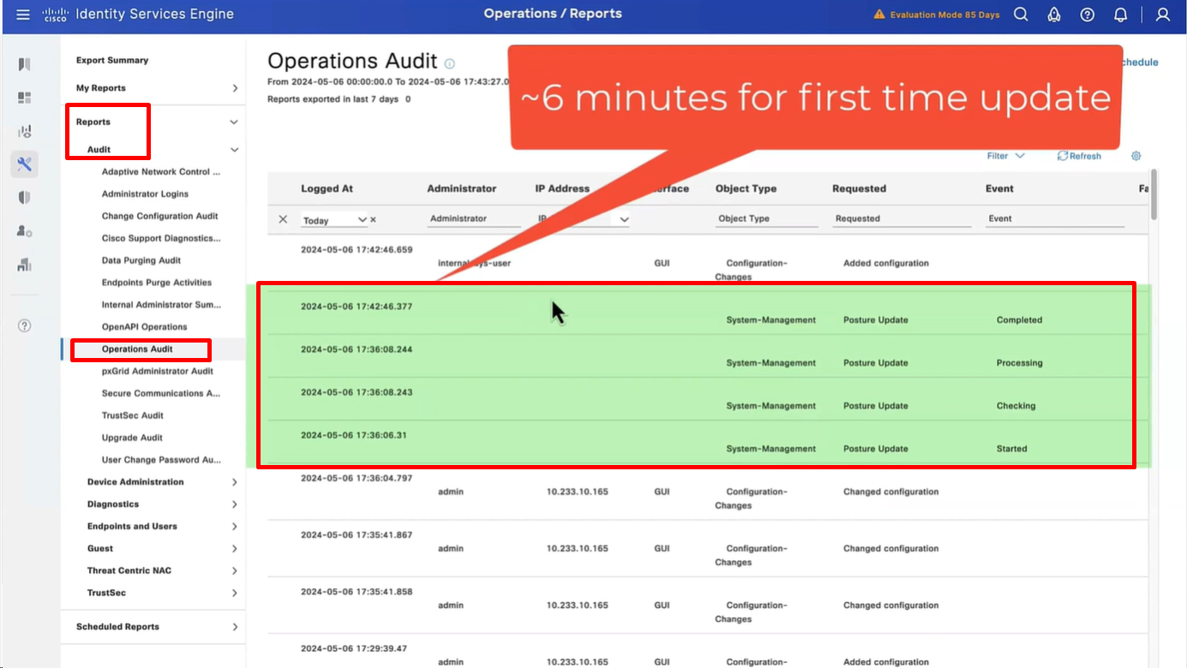Image resolution: width=1187 pixels, height=668 pixels.
Task: Click the Export Summary link
Action: [x=112, y=61]
